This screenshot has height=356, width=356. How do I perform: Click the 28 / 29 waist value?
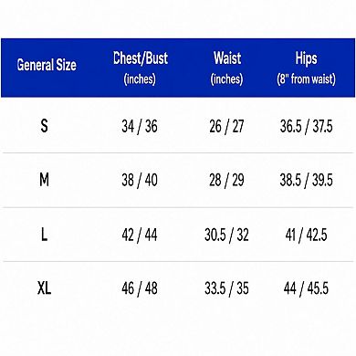pos(226,180)
